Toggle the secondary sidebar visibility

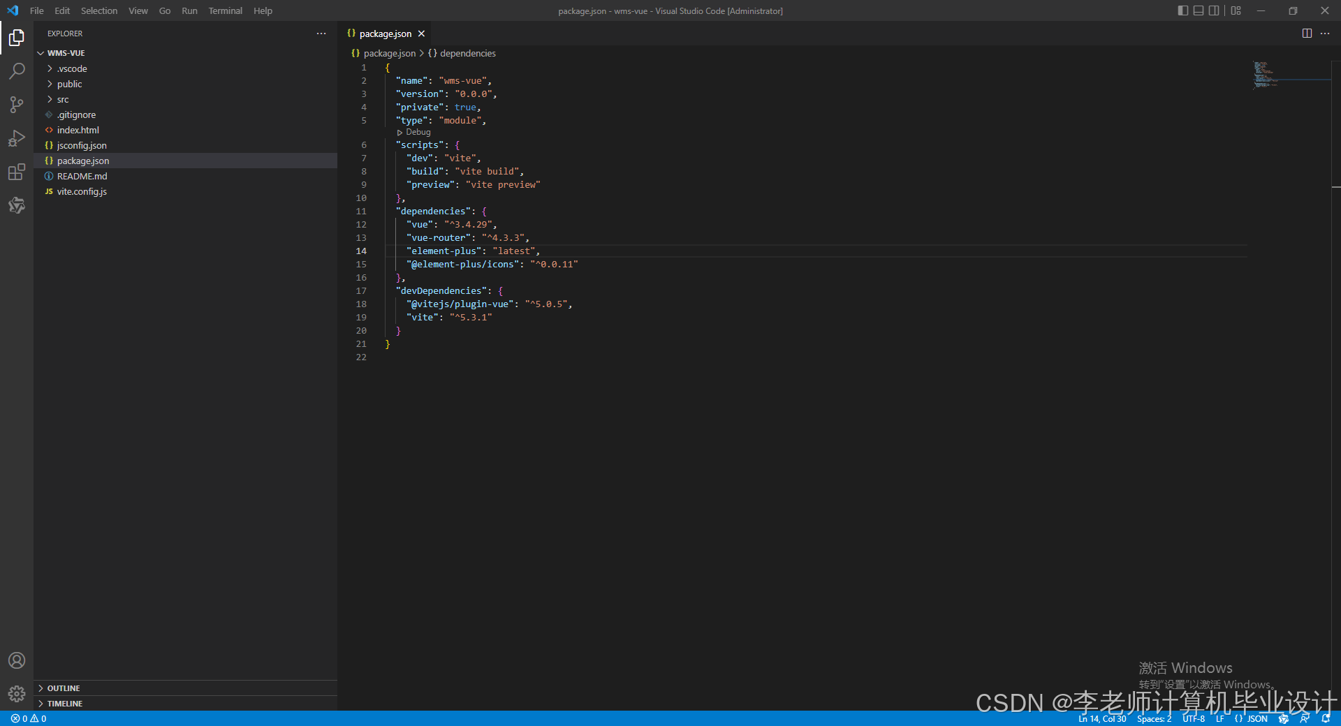point(1215,10)
